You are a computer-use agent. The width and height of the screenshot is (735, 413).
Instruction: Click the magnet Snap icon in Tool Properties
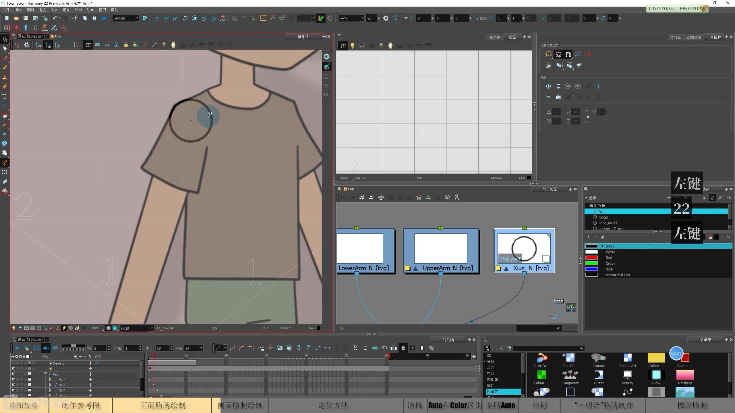(x=568, y=54)
